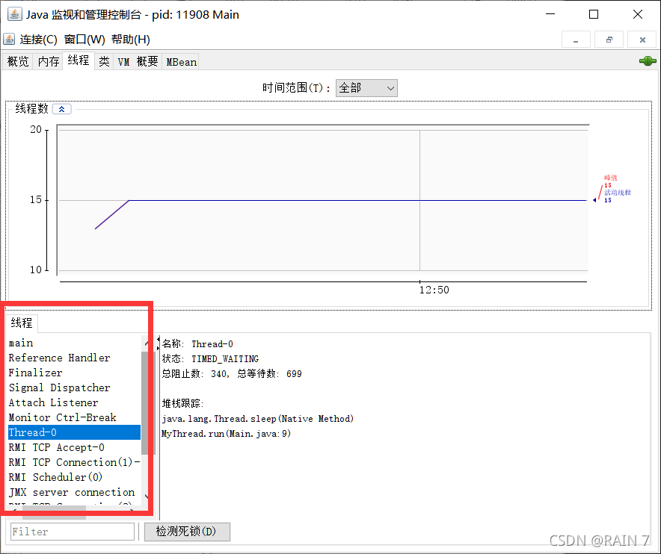Switch to the 类 tab
Screen dimensions: 661x554
(104, 61)
